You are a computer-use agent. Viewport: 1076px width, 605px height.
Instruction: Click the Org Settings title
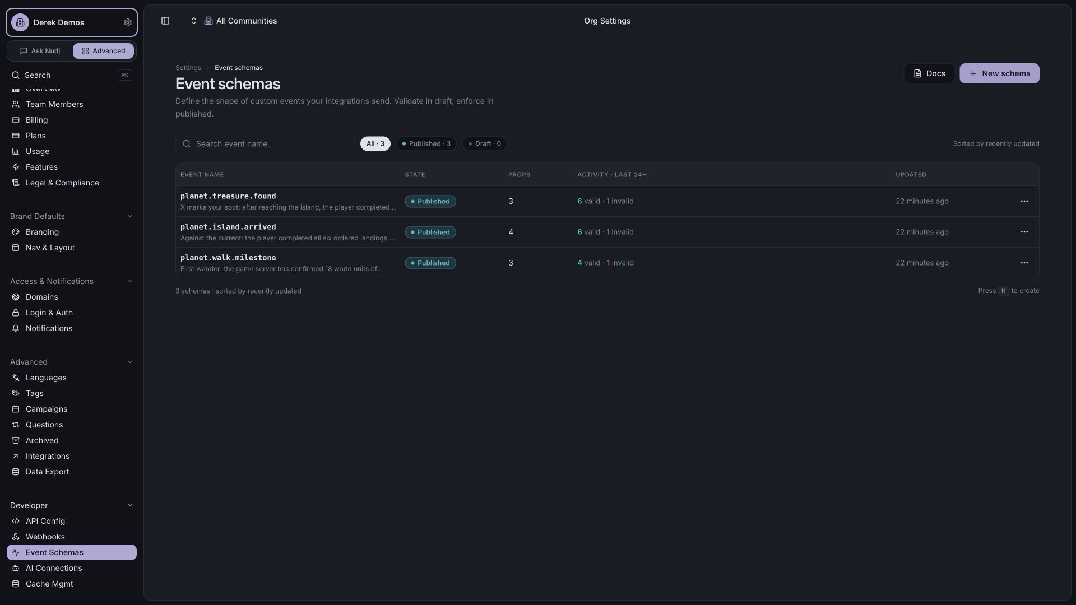point(607,21)
